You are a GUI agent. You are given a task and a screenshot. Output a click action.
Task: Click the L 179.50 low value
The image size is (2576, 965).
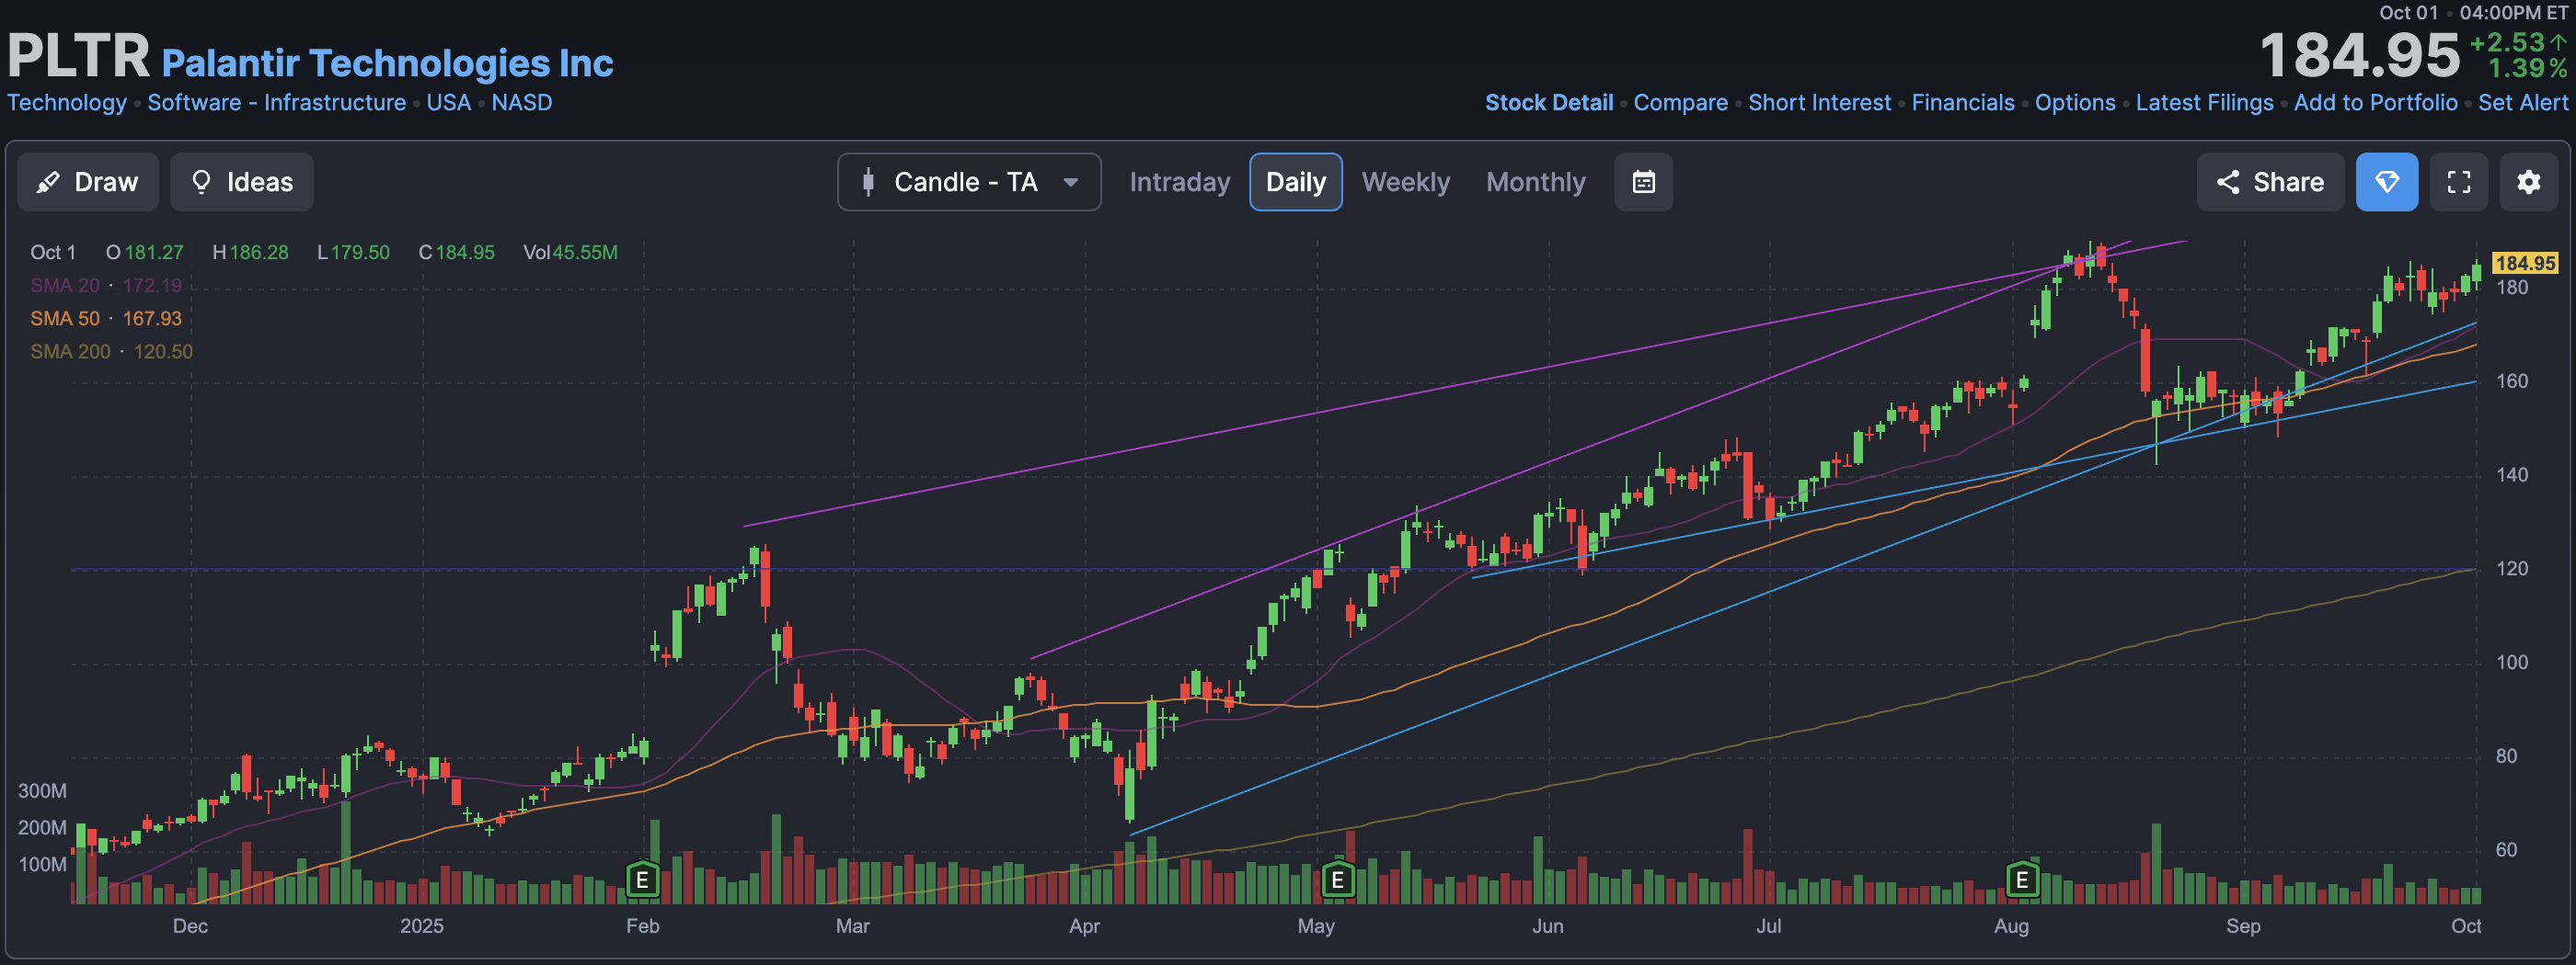click(x=353, y=253)
